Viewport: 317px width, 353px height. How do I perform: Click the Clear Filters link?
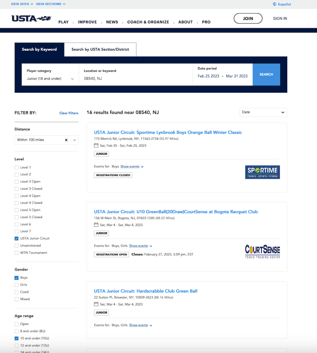[69, 113]
